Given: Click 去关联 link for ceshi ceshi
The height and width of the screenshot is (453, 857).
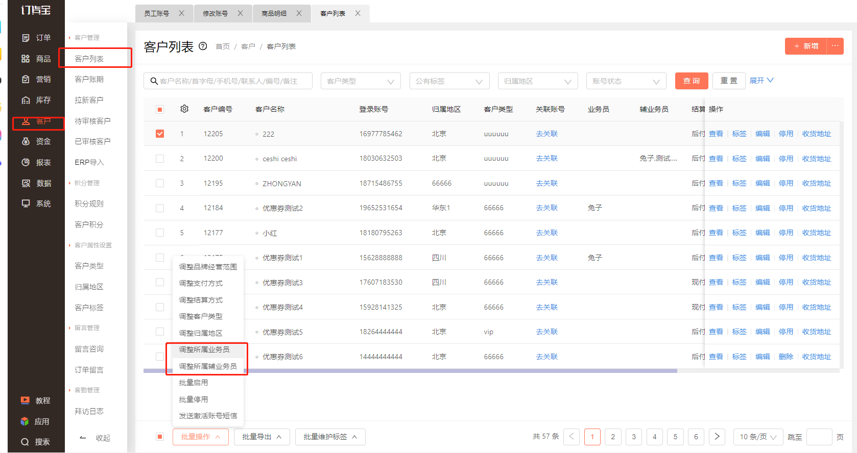Looking at the screenshot, I should coord(547,159).
